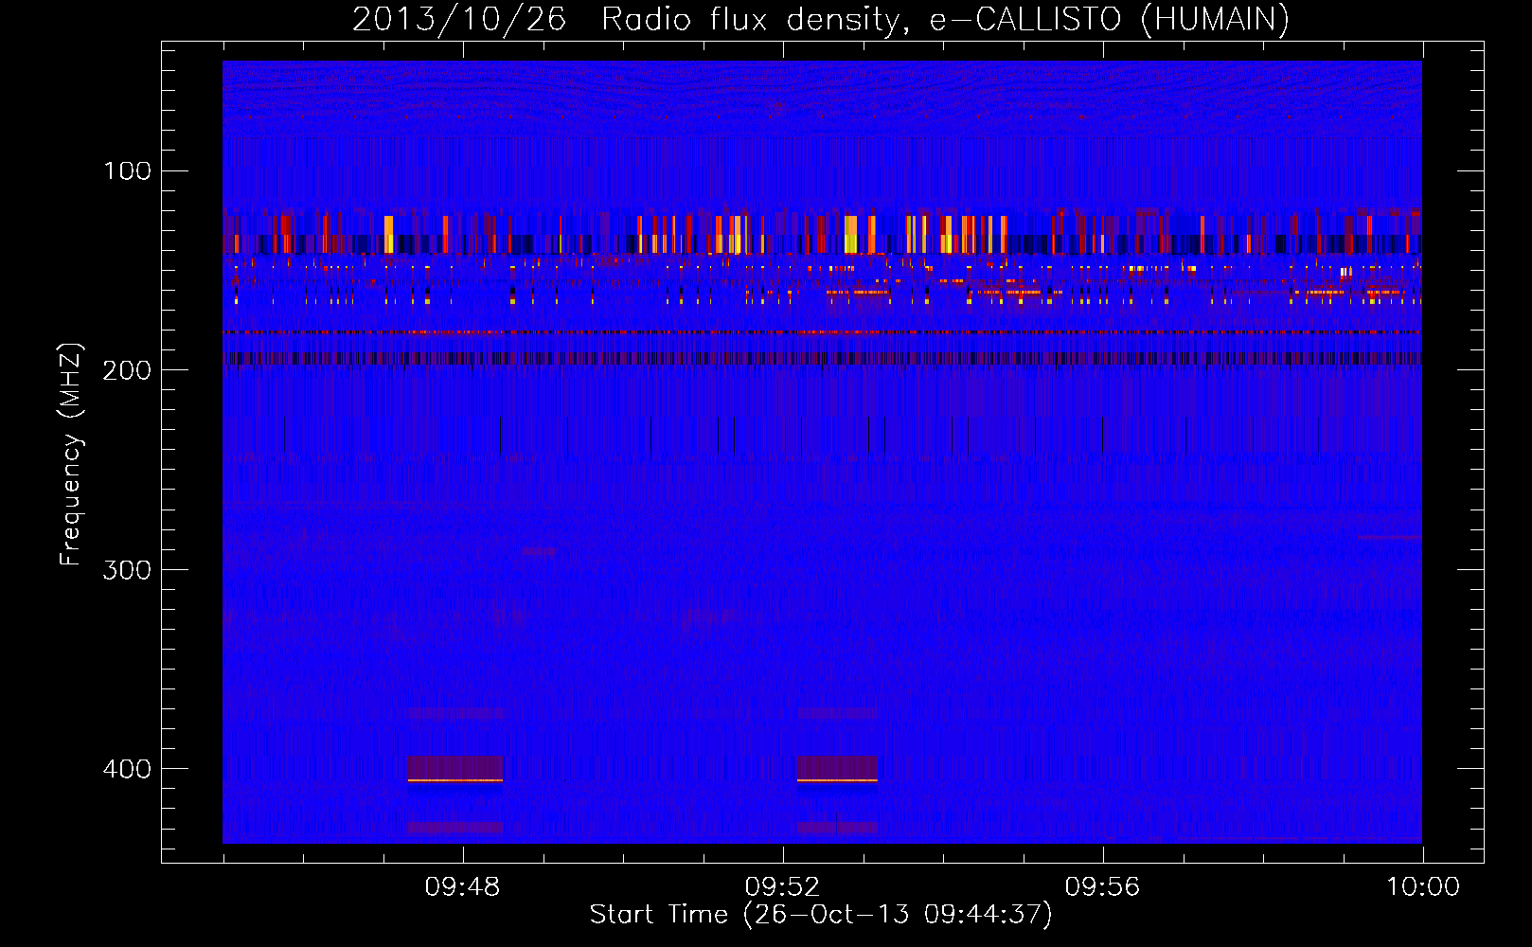1532x947 pixels.
Task: Click the 10:00 time tick label
Action: (1423, 887)
